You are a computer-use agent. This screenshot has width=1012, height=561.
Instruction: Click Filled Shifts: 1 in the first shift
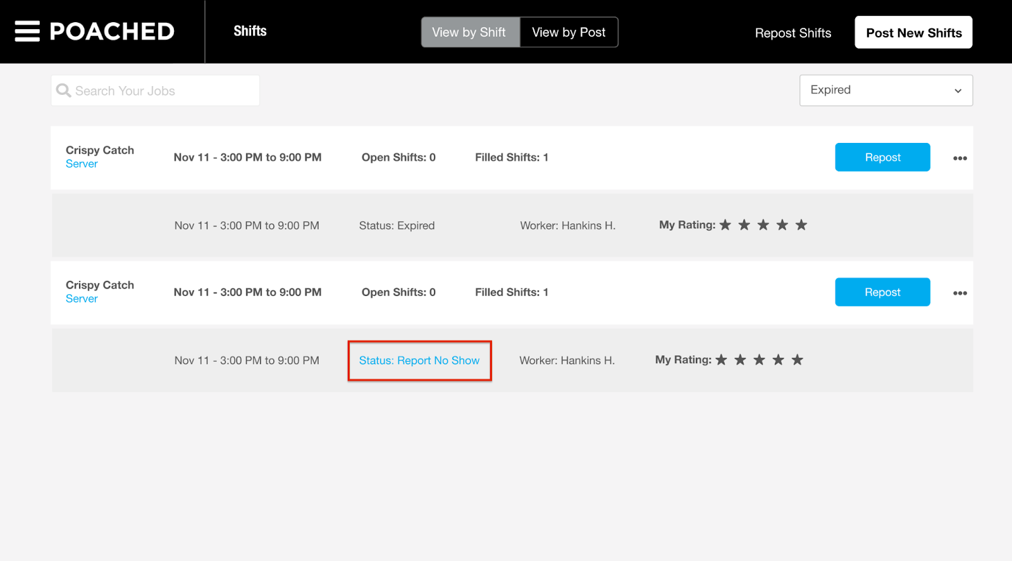(x=512, y=157)
